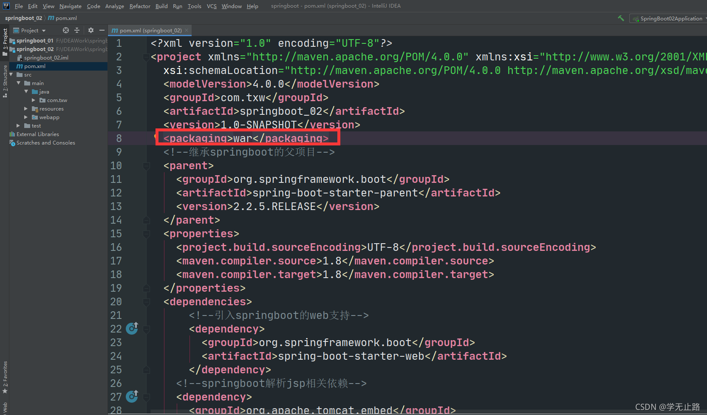Click the intention bulb on line 8
Screen dimensions: 707x415
156,136
